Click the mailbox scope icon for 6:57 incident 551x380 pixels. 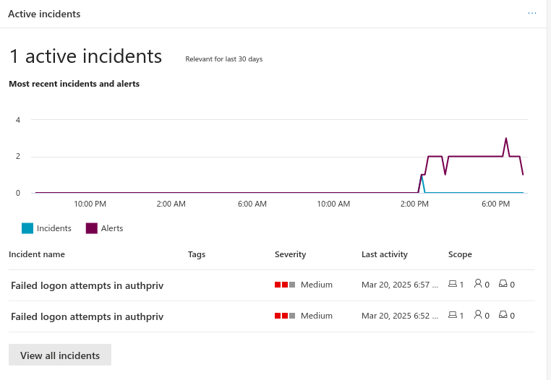coord(503,285)
